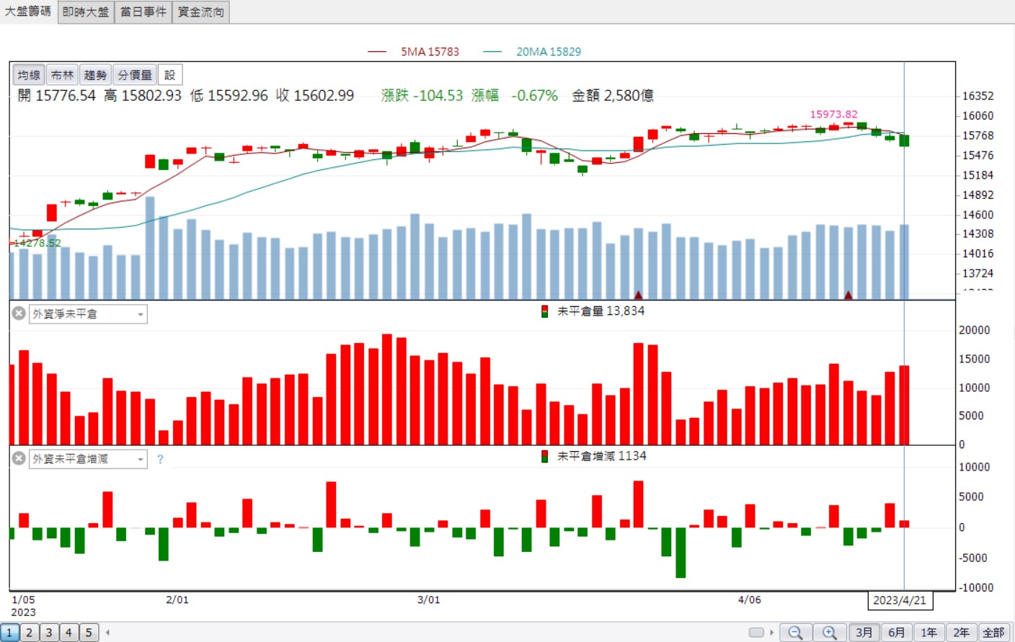Open the 設 settings button
The height and width of the screenshot is (642, 1015).
pyautogui.click(x=170, y=75)
